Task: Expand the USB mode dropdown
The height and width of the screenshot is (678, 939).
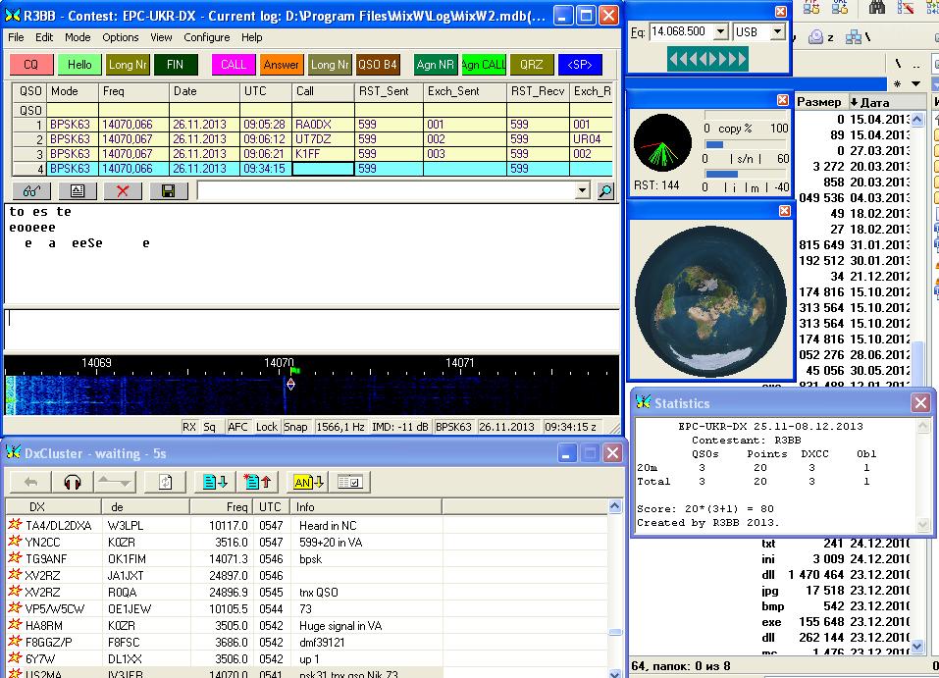Action: click(x=777, y=31)
